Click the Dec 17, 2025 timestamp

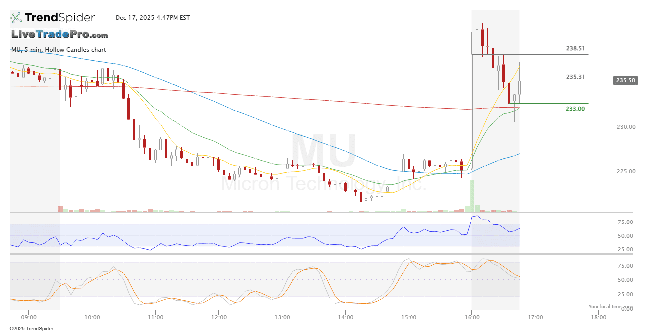click(x=153, y=18)
